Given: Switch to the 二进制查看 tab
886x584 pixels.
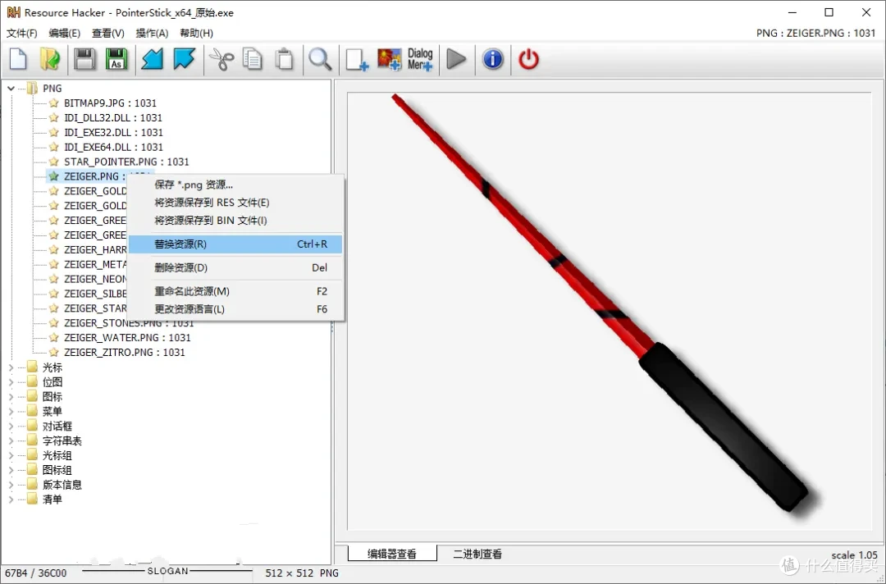Looking at the screenshot, I should [x=477, y=554].
